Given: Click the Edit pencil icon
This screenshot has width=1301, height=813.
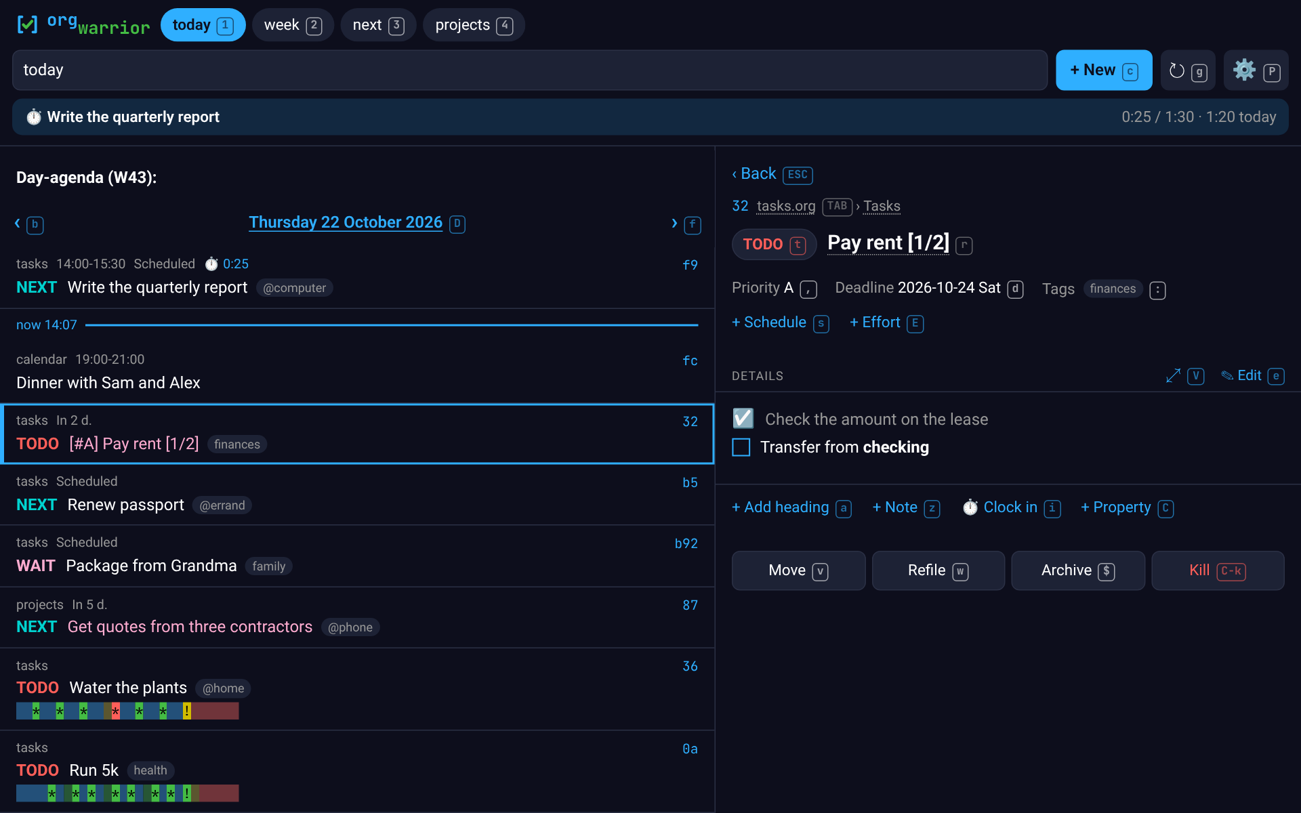Looking at the screenshot, I should [x=1227, y=376].
